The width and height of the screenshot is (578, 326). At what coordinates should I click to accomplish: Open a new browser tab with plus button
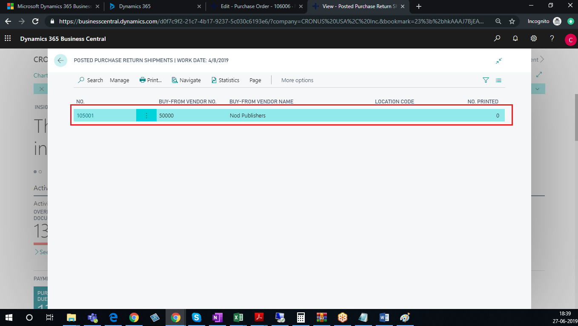coord(419,6)
